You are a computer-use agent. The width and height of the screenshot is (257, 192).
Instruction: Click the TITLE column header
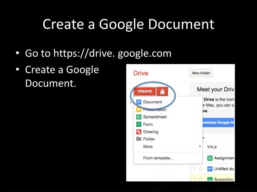pos(212,147)
